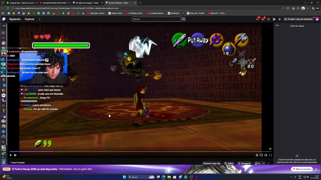The width and height of the screenshot is (321, 180).
Task: Click Destacar este clip
Action: point(212,163)
